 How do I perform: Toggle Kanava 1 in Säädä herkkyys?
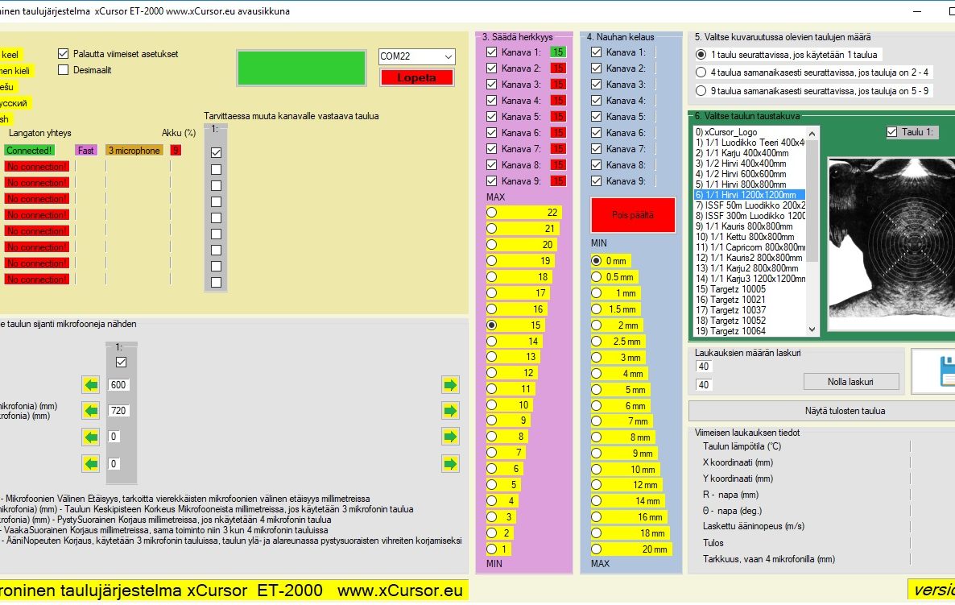[x=491, y=52]
